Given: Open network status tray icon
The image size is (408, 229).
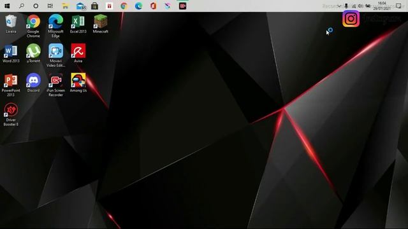Looking at the screenshot, I should pyautogui.click(x=354, y=6).
